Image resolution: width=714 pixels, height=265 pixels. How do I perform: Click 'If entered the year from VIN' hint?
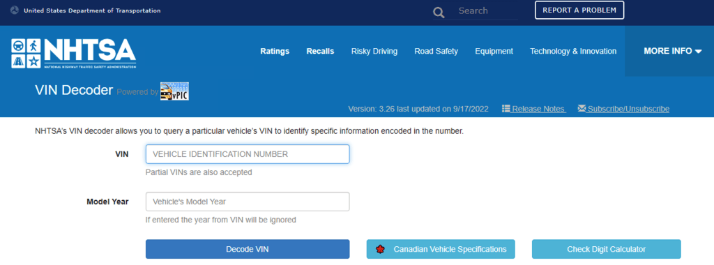click(221, 220)
